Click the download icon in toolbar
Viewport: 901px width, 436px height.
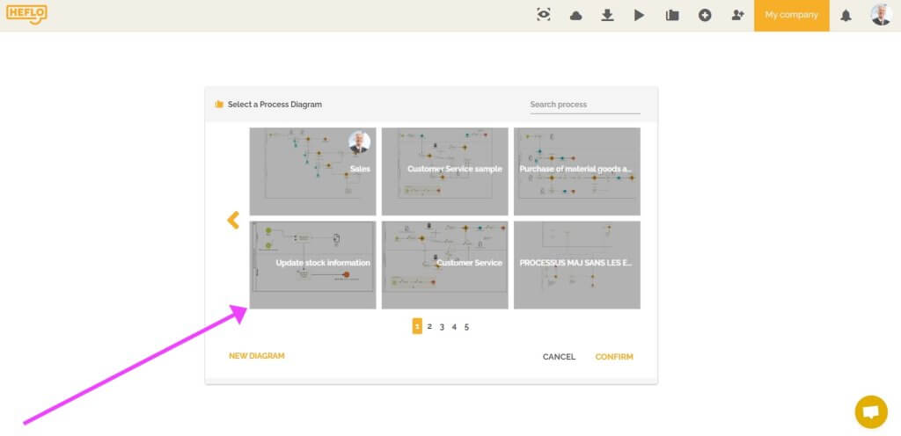coord(607,15)
